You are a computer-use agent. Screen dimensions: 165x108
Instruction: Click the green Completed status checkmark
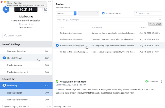147,81
